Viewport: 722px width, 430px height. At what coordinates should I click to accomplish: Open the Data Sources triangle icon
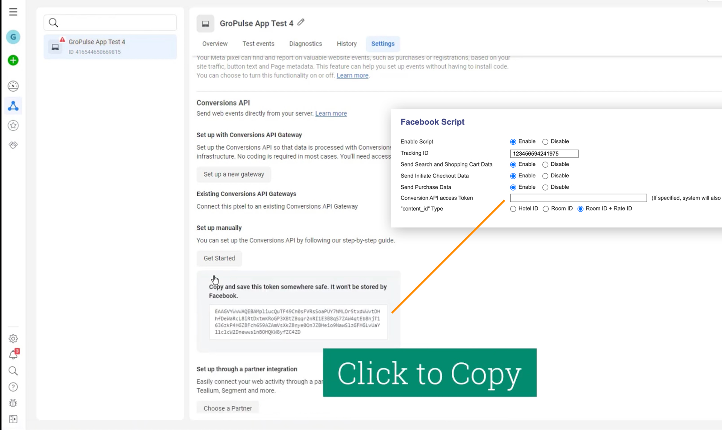(13, 106)
